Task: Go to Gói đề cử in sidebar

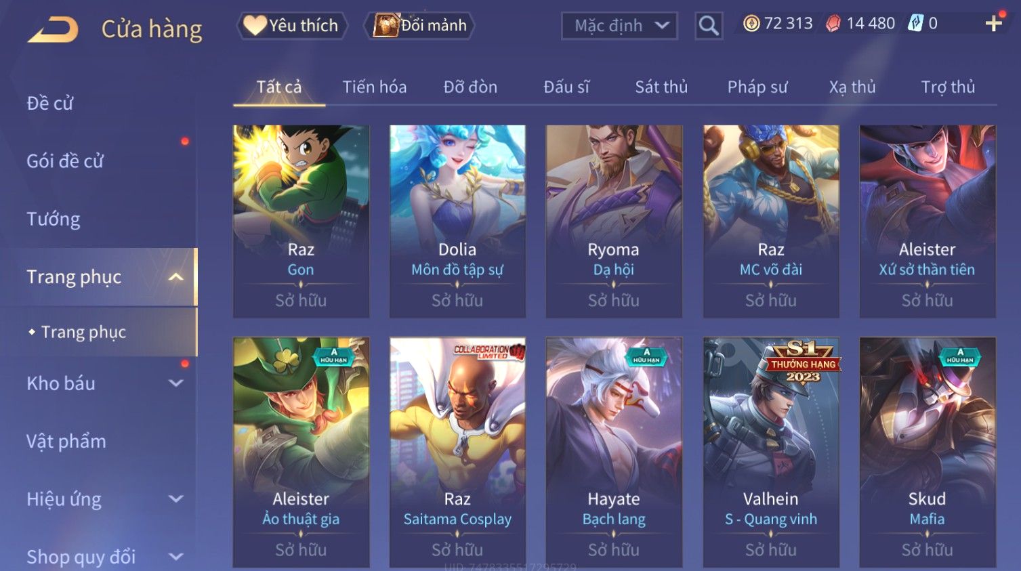Action: tap(65, 161)
